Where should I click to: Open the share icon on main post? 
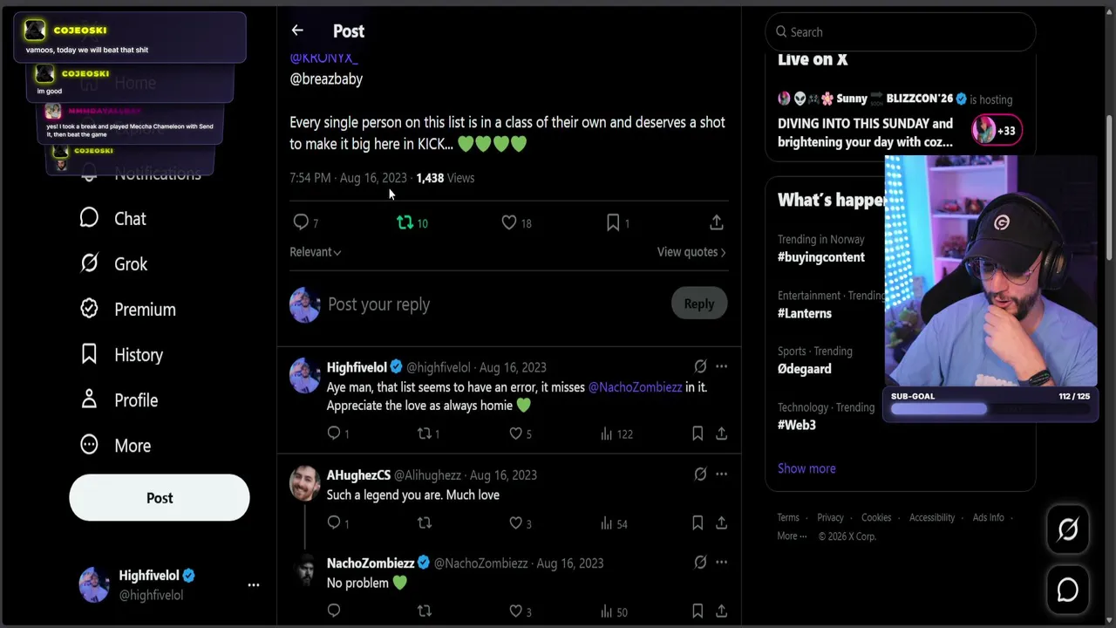pyautogui.click(x=717, y=223)
